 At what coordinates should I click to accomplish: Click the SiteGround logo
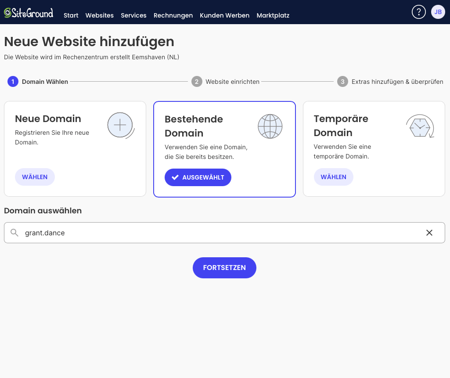[29, 13]
